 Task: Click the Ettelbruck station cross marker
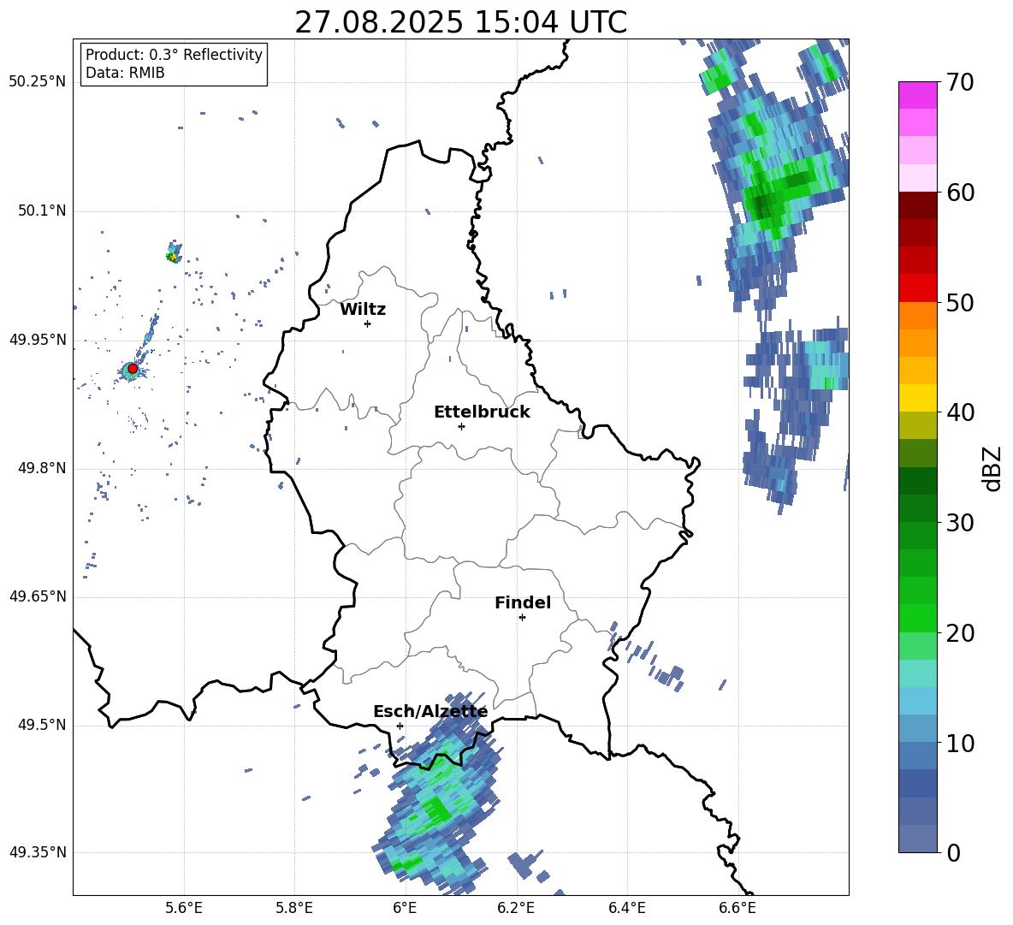pos(461,426)
